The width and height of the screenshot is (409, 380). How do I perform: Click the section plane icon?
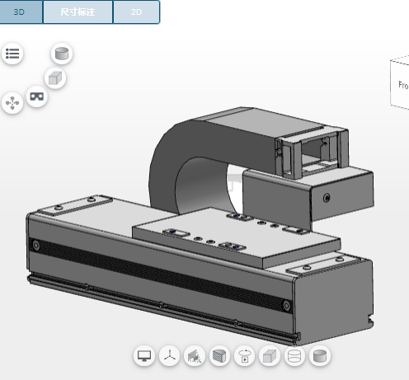click(195, 356)
